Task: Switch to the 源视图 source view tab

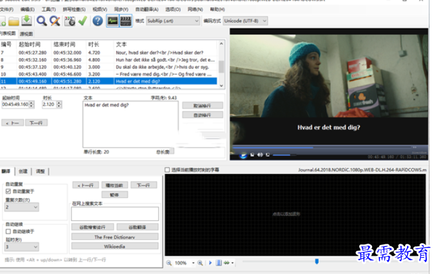Action: 26,34
